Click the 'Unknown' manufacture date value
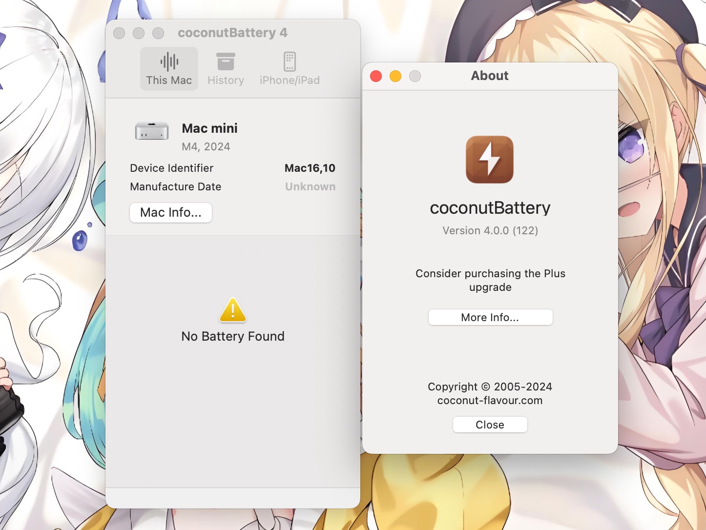Screen dimensions: 706x530 tap(310, 186)
